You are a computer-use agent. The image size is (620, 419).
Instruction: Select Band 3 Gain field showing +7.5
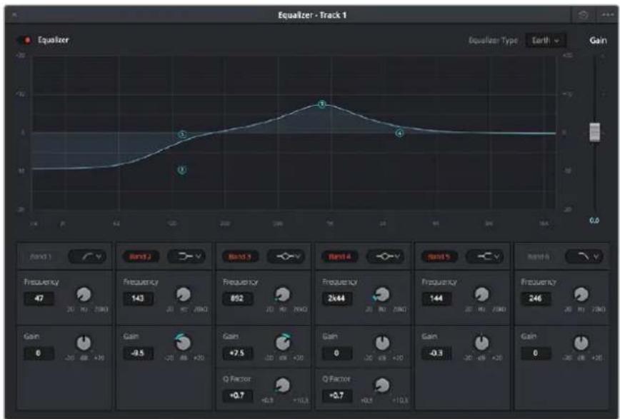238,353
